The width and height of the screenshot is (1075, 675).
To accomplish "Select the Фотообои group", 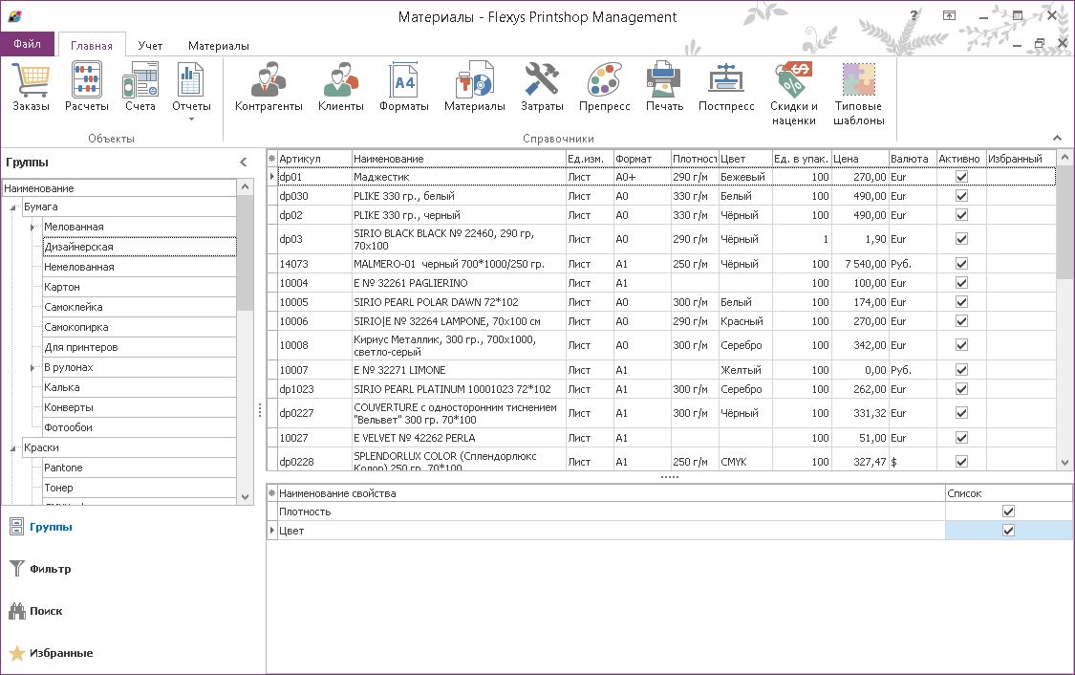I will (140, 427).
